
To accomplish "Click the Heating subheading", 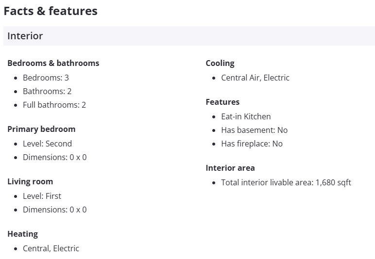I will coord(22,234).
